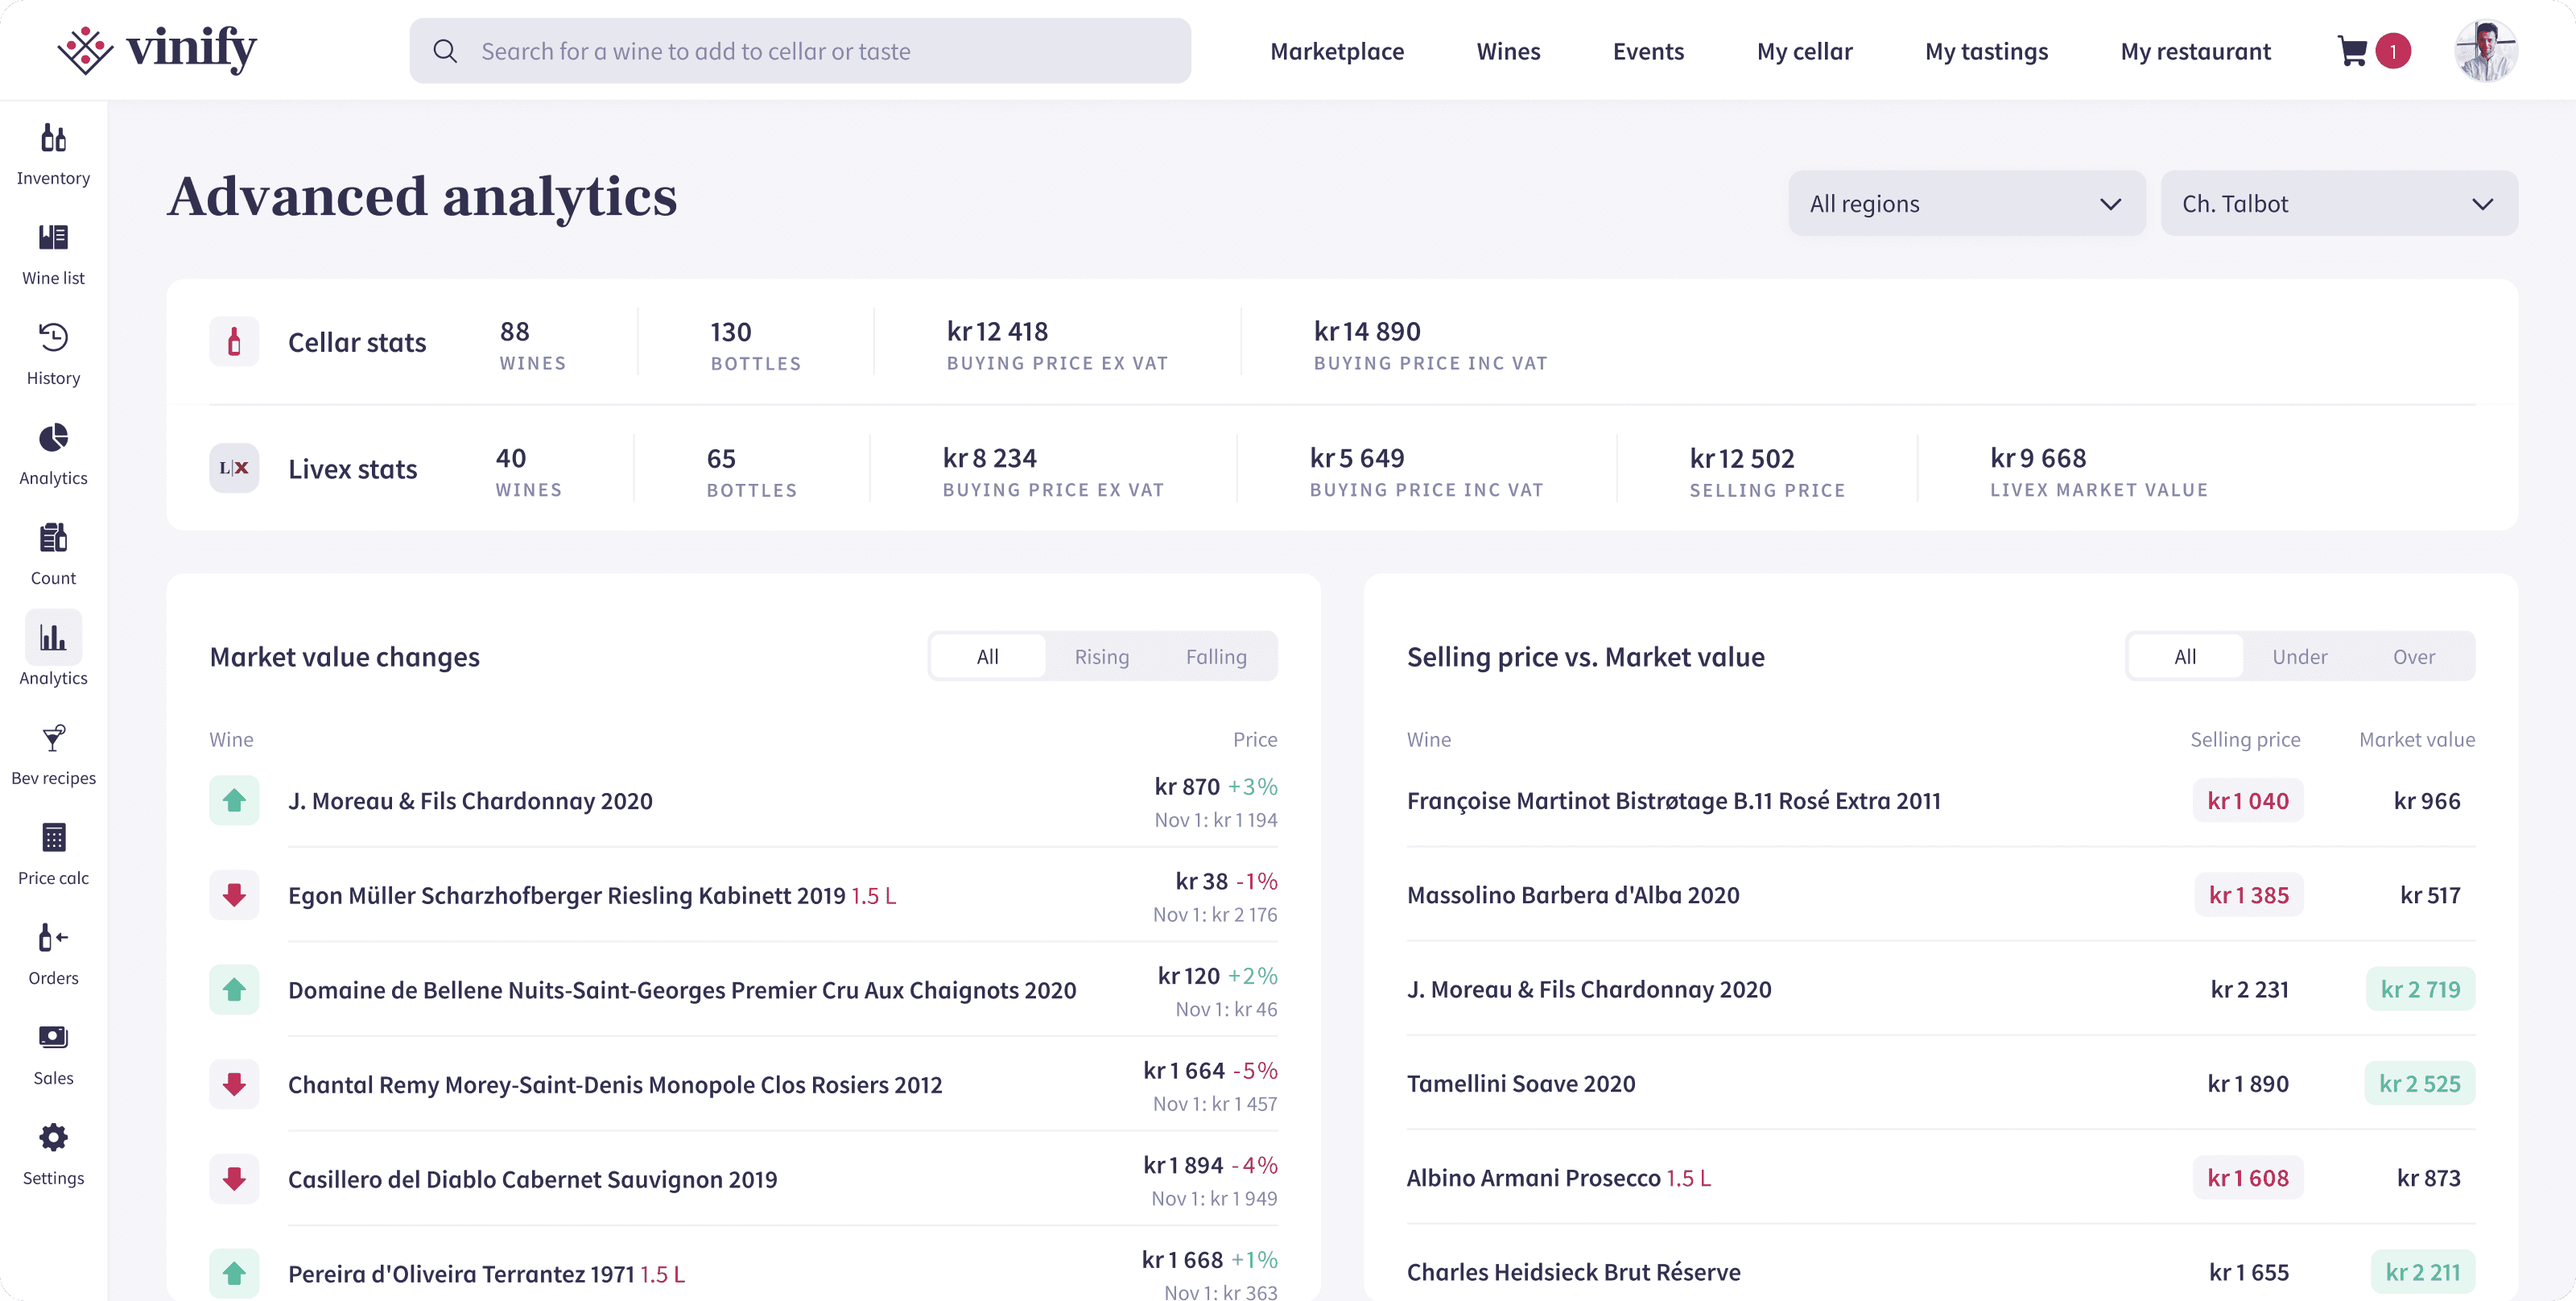Show only Under-priced wines
2576x1301 pixels.
tap(2299, 656)
